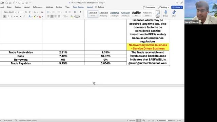Click the Redo/Repeat icon

coord(19,3)
